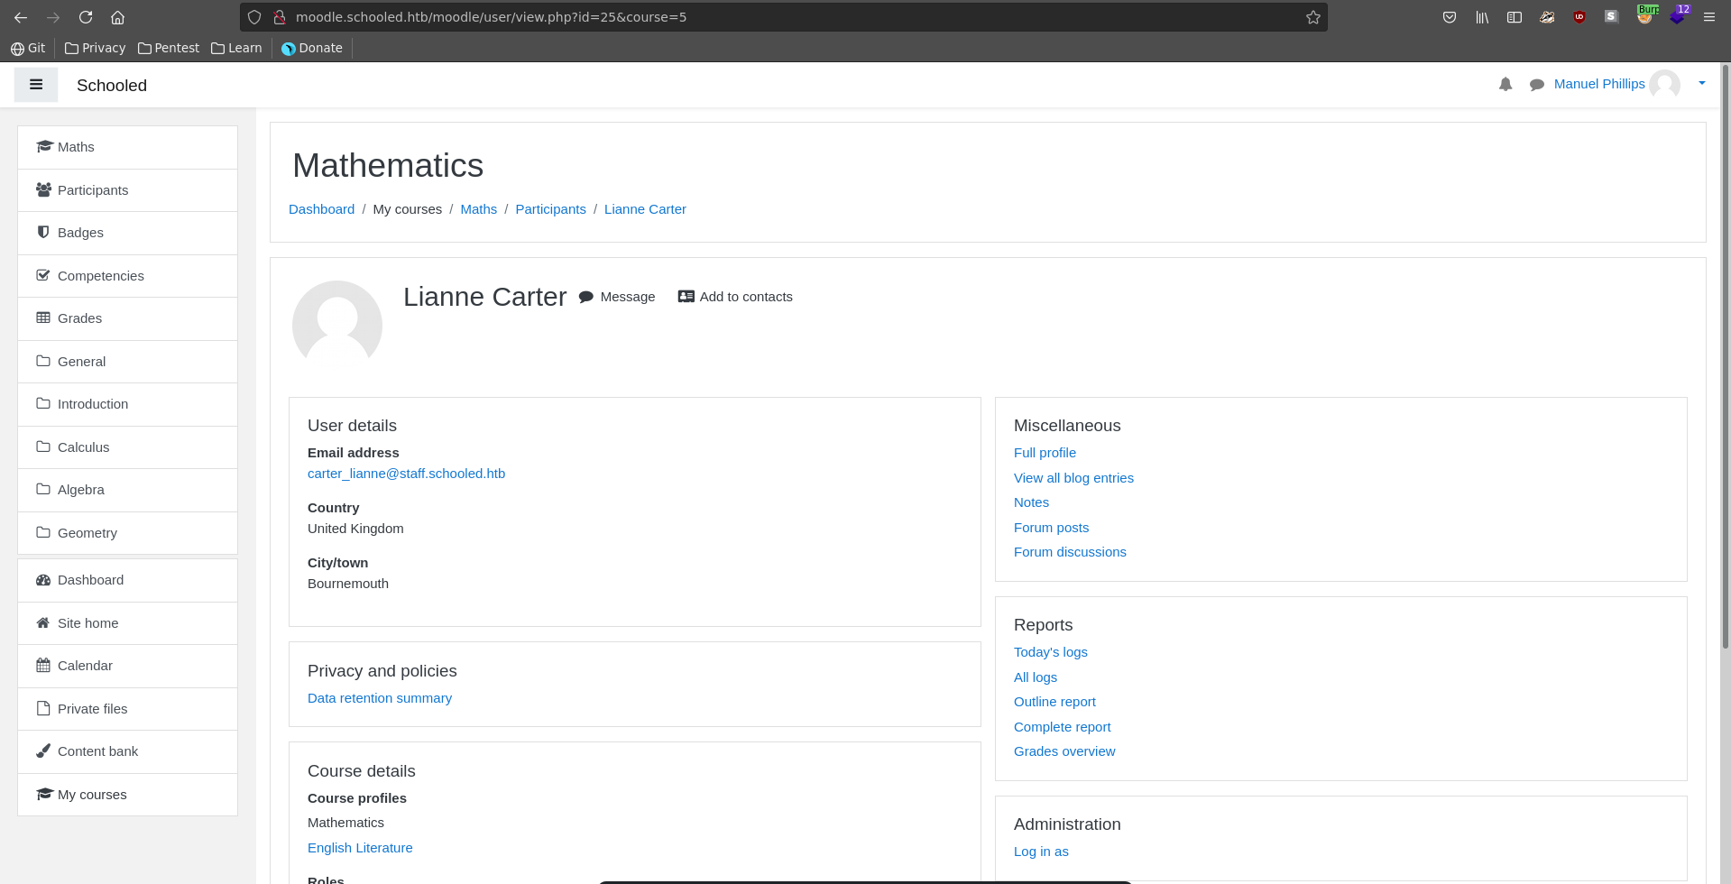Click the Burp extension icon
This screenshot has height=884, width=1731.
click(1645, 16)
